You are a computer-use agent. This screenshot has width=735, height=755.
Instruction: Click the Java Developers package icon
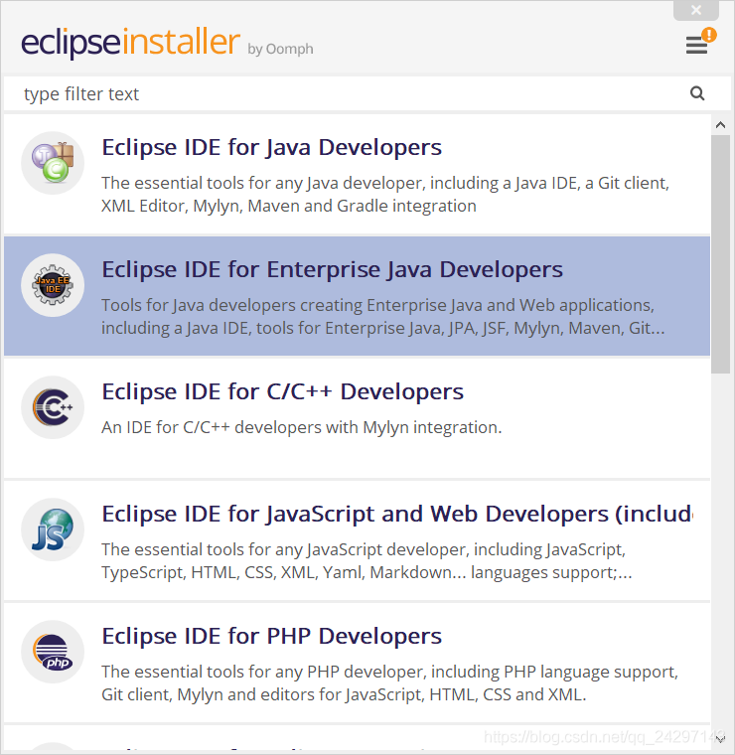[x=53, y=163]
